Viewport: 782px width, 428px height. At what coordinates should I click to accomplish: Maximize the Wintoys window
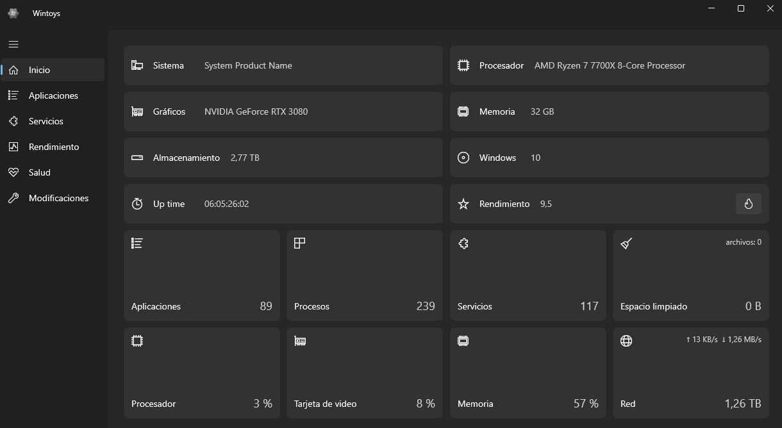(x=740, y=8)
